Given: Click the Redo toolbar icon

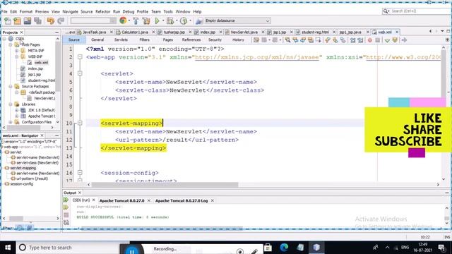Looking at the screenshot, I should pos(61,20).
